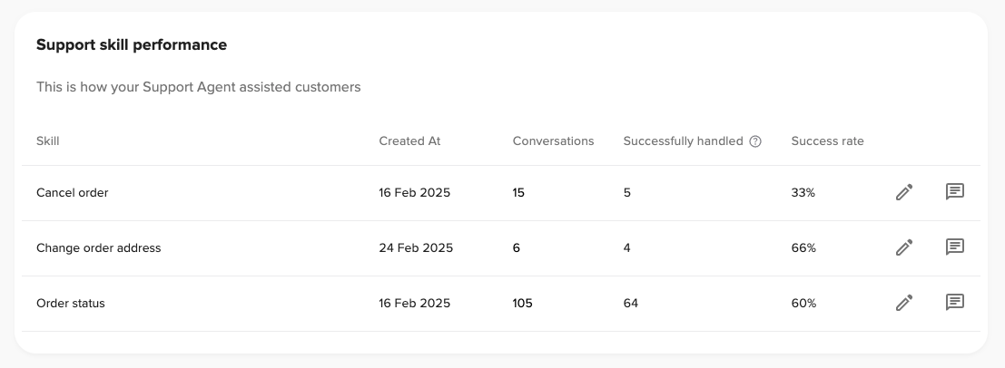Select the 64 successfully handled value

(x=630, y=304)
